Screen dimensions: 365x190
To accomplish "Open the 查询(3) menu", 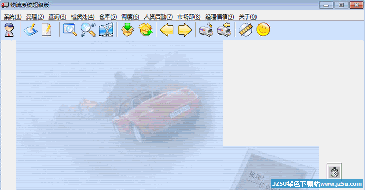I will tap(57, 17).
